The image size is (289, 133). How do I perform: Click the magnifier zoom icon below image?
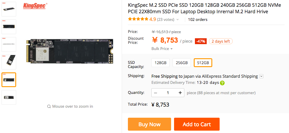49,107
